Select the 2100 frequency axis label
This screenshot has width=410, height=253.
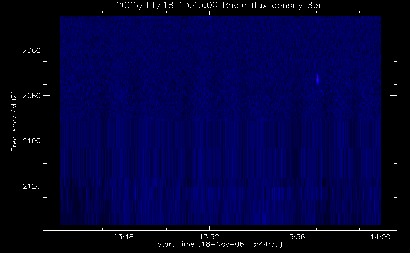click(31, 141)
